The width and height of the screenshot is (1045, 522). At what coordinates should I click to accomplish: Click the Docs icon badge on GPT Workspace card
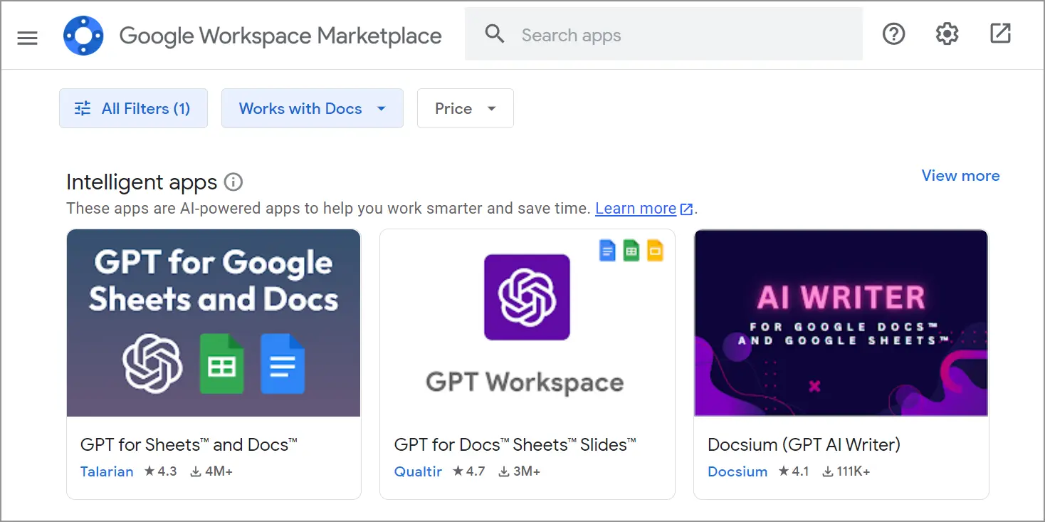(607, 251)
